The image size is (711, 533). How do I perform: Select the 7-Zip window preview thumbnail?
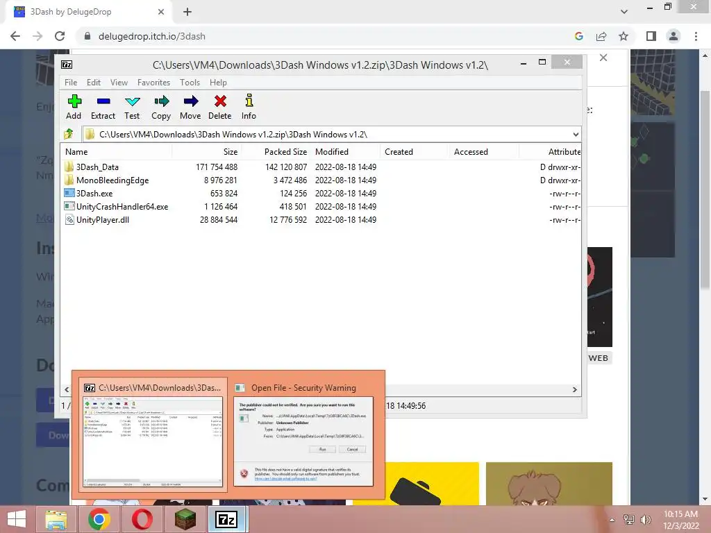click(x=153, y=434)
